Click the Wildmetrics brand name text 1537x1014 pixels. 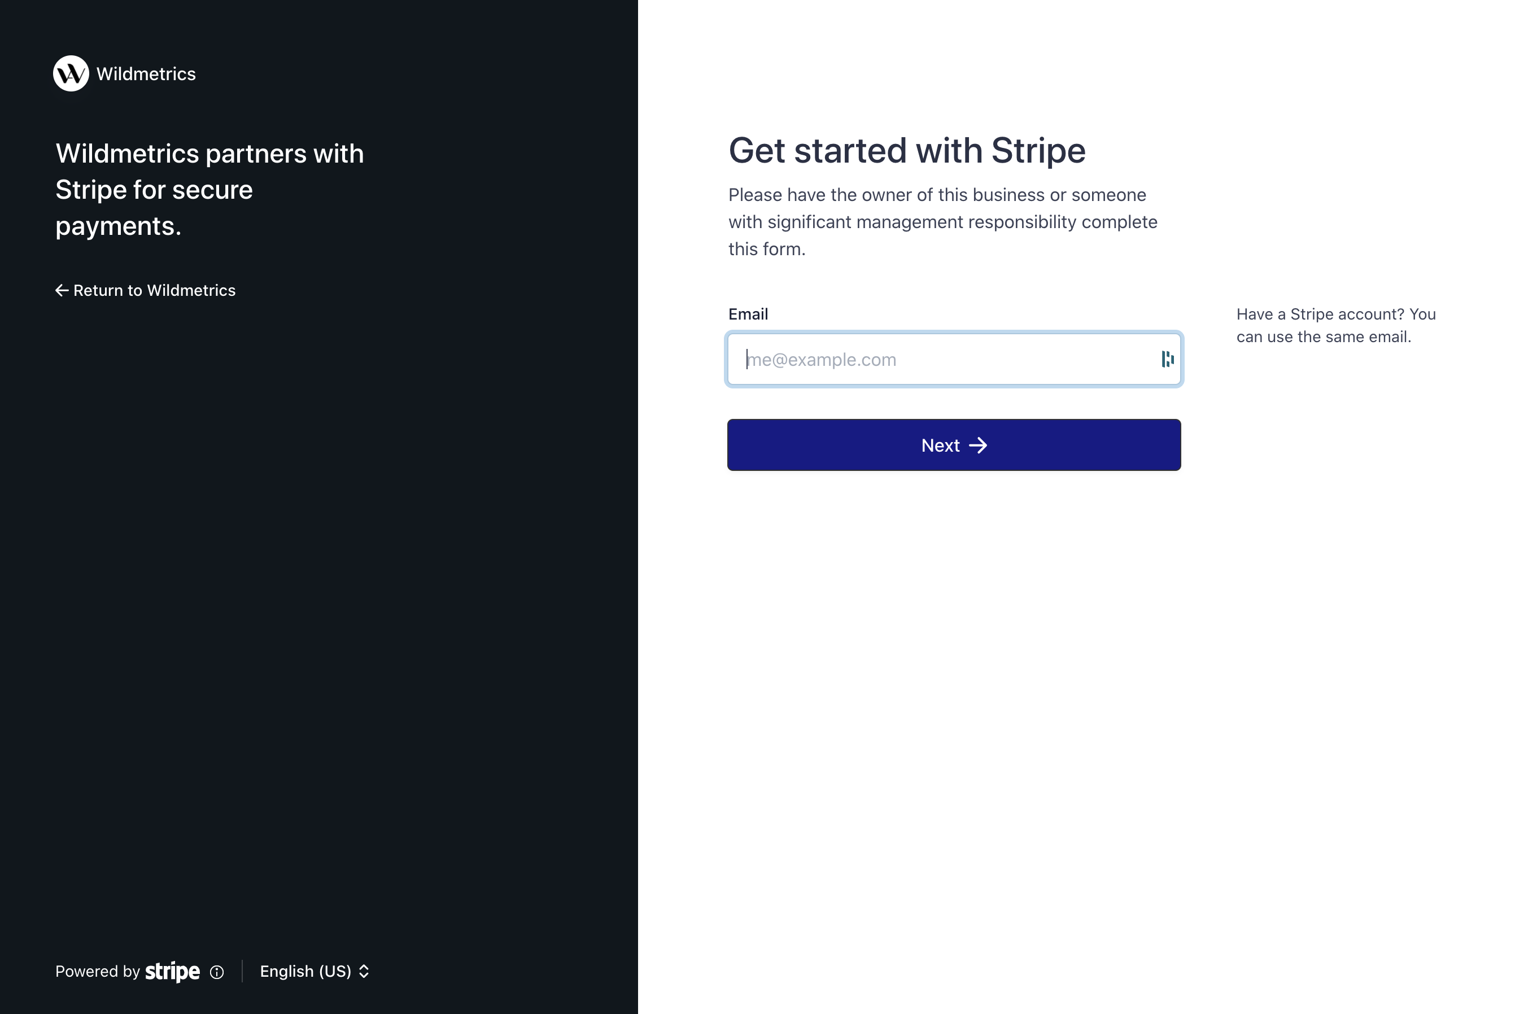point(146,74)
